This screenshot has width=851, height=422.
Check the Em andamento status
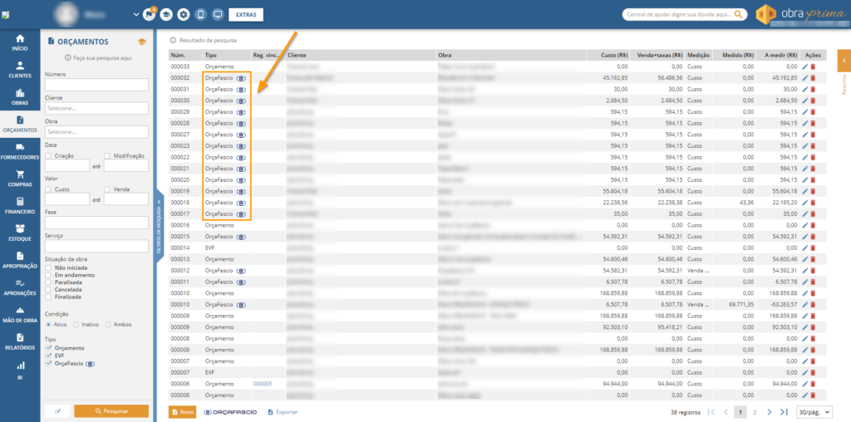[x=49, y=275]
